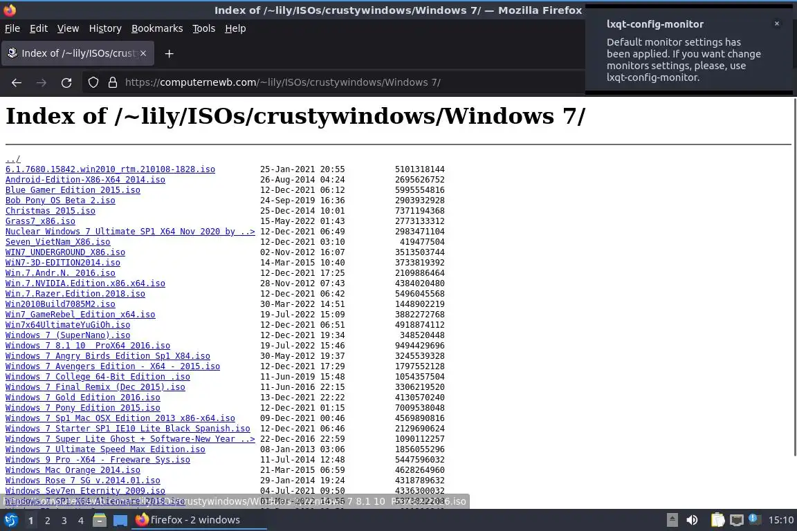This screenshot has height=531, width=797.
Task: Click the page vertical scrollbar
Action: pyautogui.click(x=794, y=277)
